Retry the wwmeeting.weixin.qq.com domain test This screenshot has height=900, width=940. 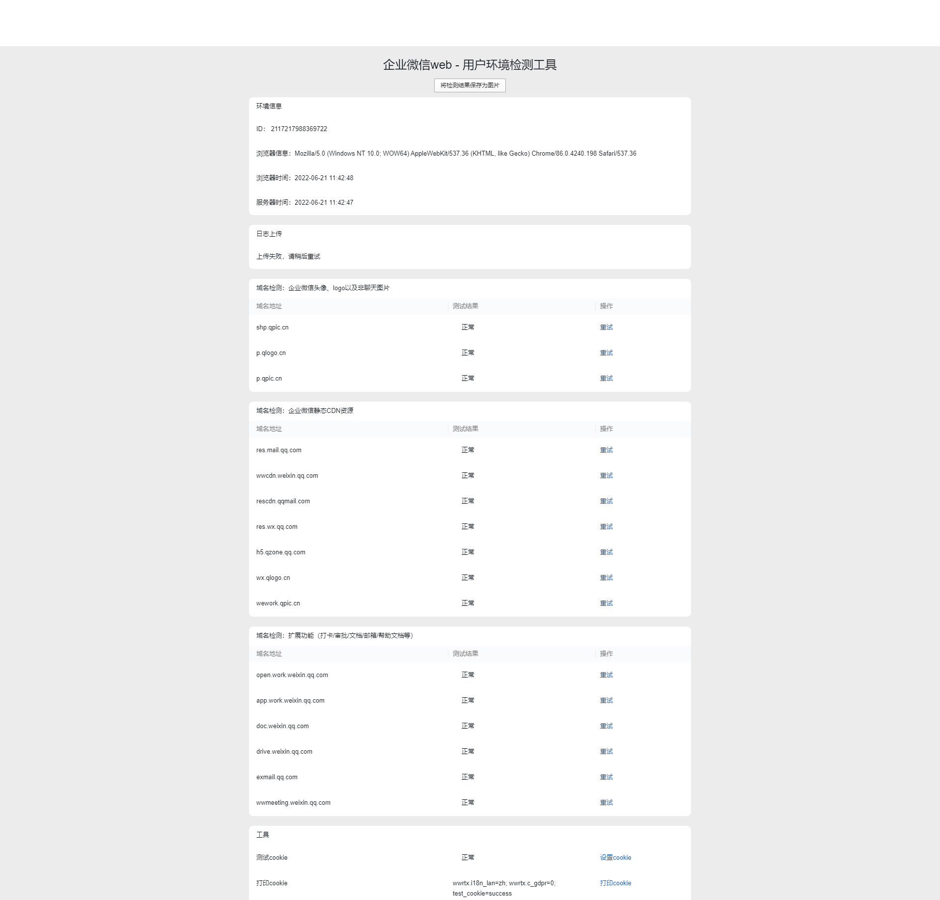(x=606, y=803)
